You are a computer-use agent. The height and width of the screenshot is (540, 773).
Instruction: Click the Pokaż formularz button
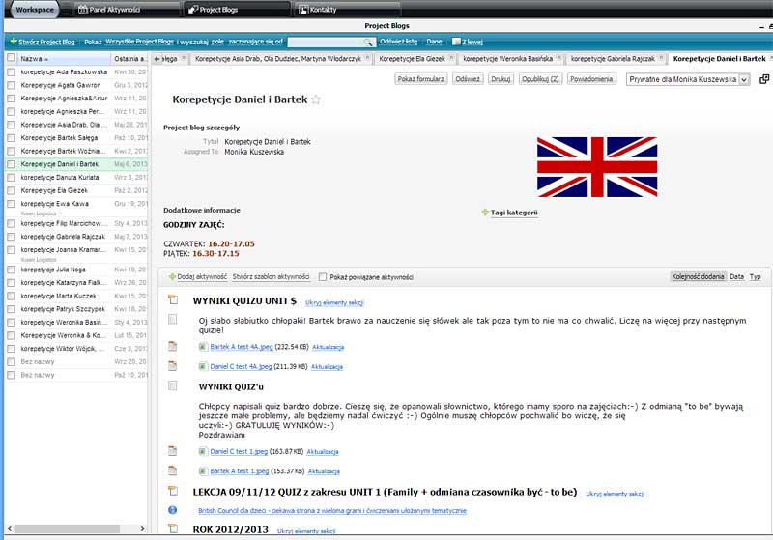click(x=421, y=79)
